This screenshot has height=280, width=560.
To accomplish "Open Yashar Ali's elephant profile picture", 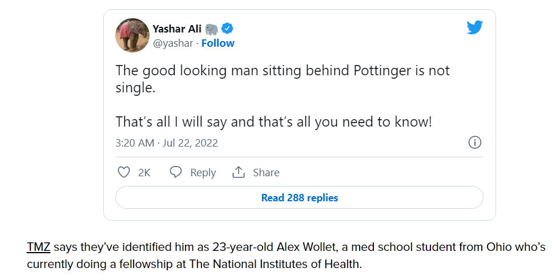I will (132, 35).
